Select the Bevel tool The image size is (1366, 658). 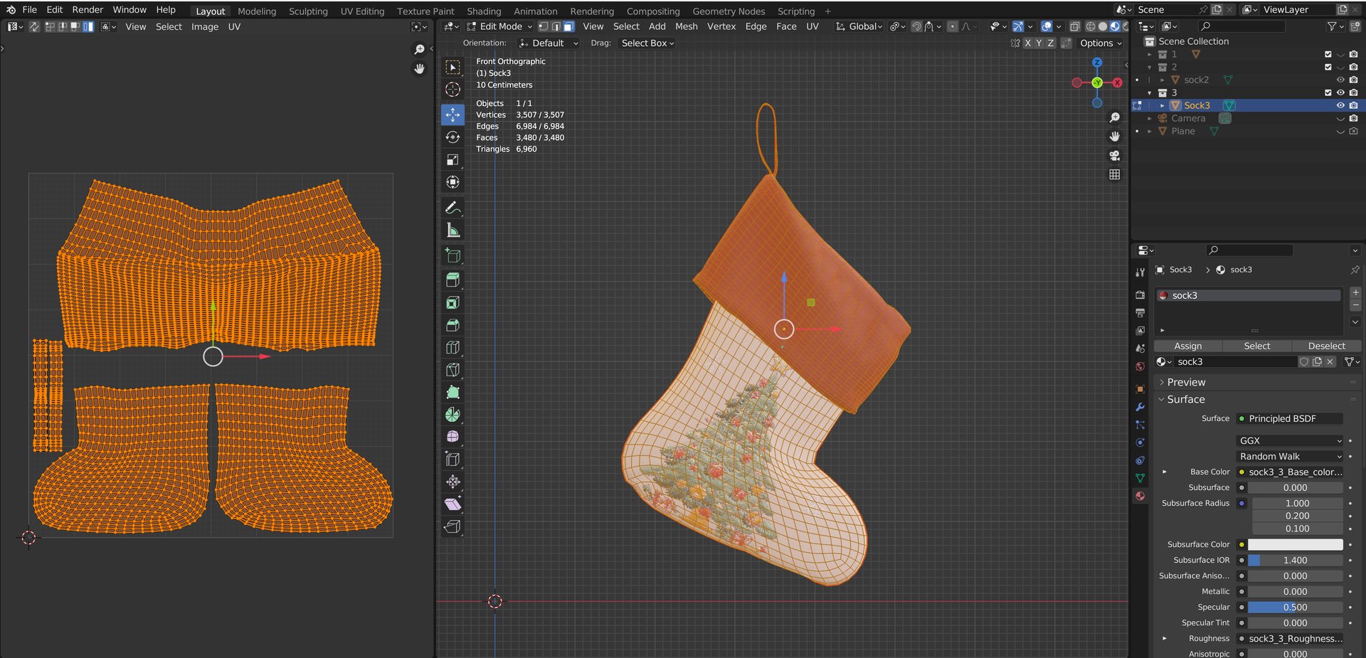click(452, 325)
